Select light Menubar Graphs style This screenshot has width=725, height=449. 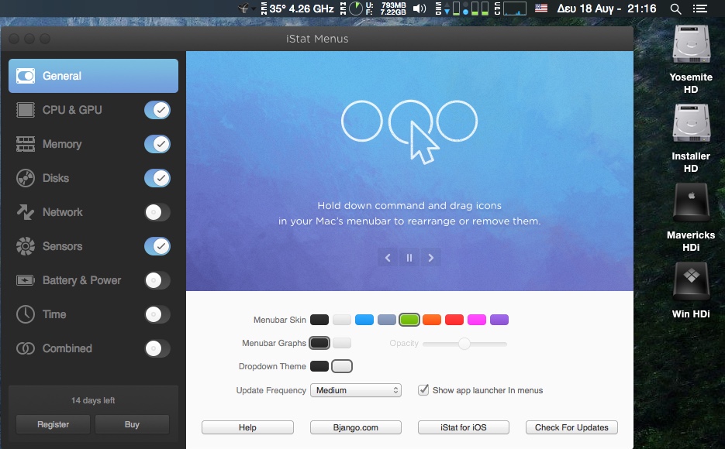click(x=342, y=343)
